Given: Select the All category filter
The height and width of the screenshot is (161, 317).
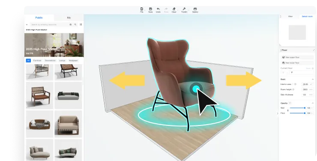Looking at the screenshot, I should (28, 60).
